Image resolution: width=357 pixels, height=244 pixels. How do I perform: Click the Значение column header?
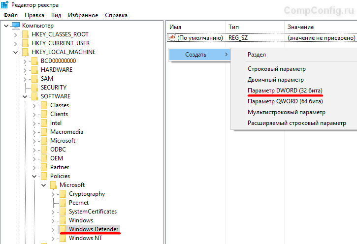pos(300,27)
